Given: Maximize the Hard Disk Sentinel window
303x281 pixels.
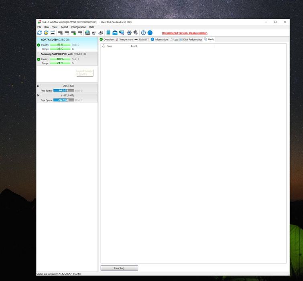Looking at the screenshot, I should point(275,22).
